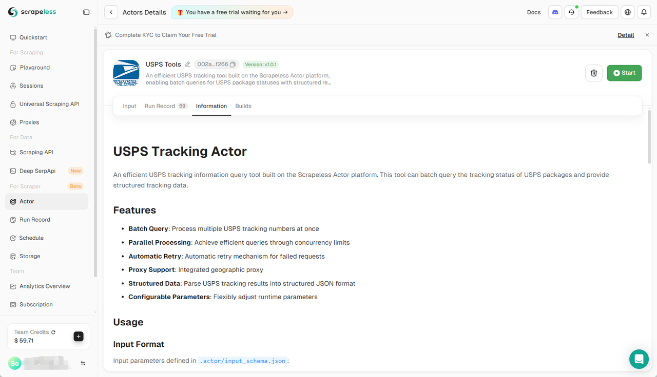This screenshot has height=377, width=657.
Task: Open the language globe icon
Action: pyautogui.click(x=628, y=12)
